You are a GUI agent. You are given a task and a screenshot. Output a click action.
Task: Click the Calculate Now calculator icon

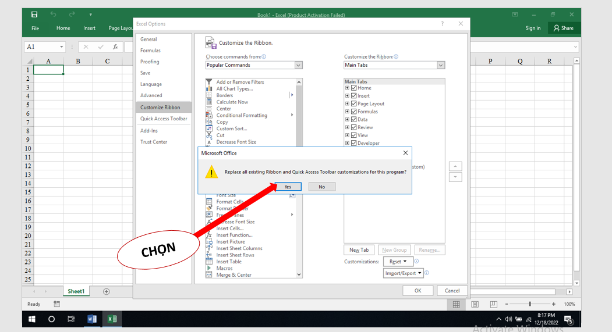(209, 102)
